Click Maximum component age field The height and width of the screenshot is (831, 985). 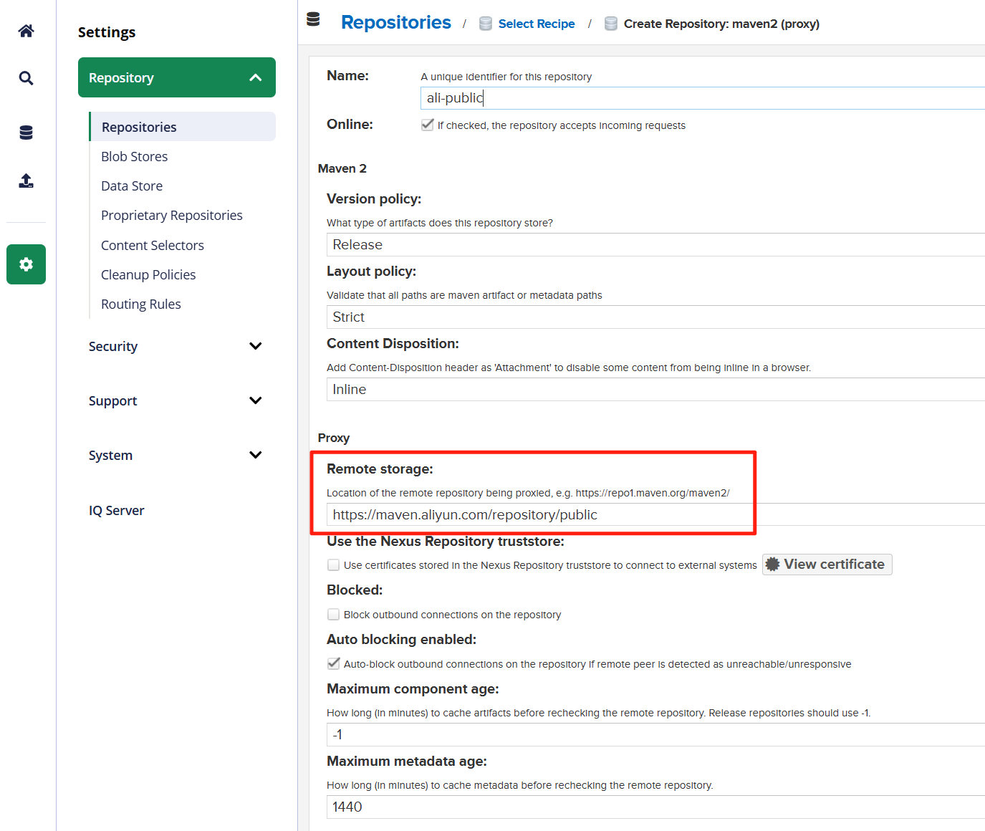pos(655,734)
